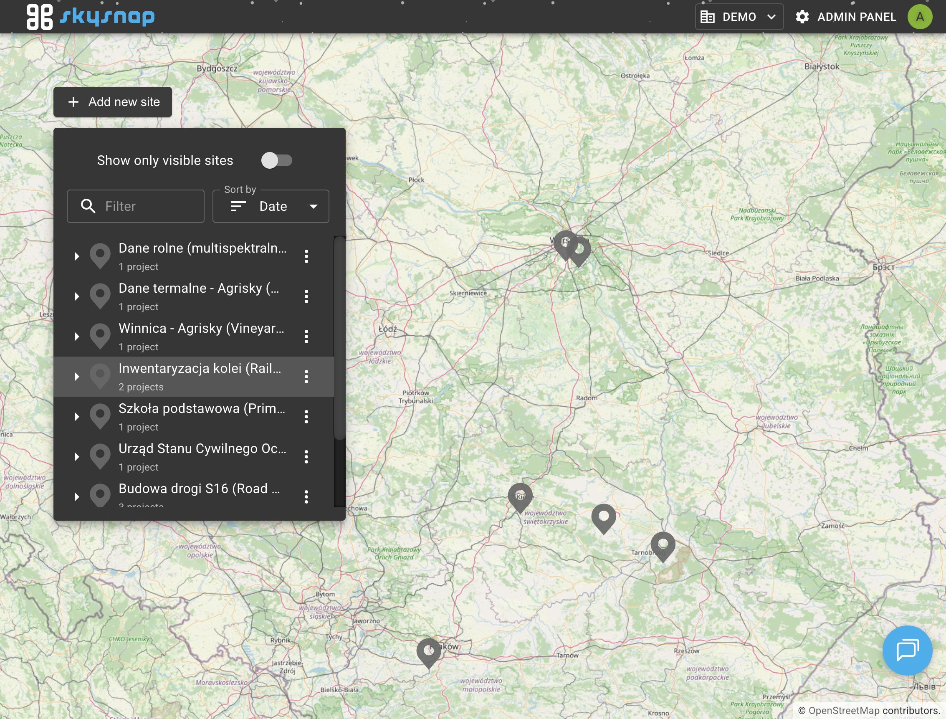Image resolution: width=946 pixels, height=719 pixels.
Task: Click the map marker southeast of Kielce
Action: coord(603,519)
